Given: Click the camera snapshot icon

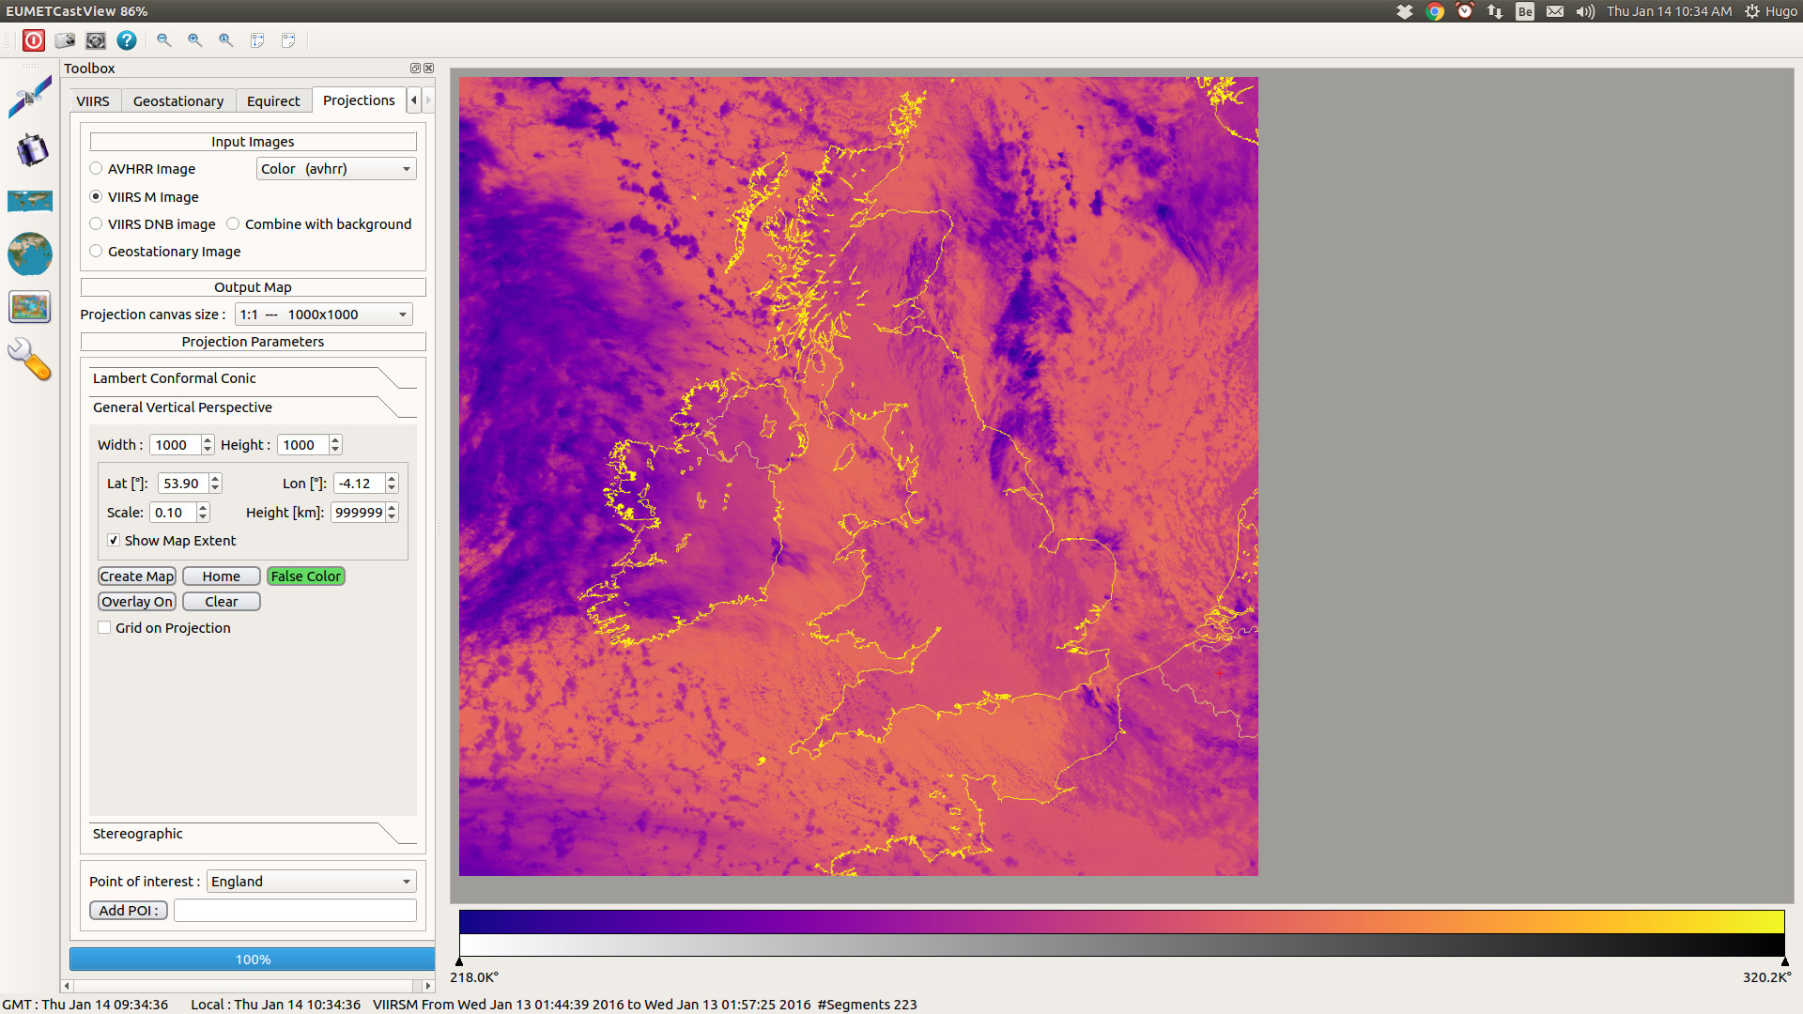Looking at the screenshot, I should coord(65,40).
